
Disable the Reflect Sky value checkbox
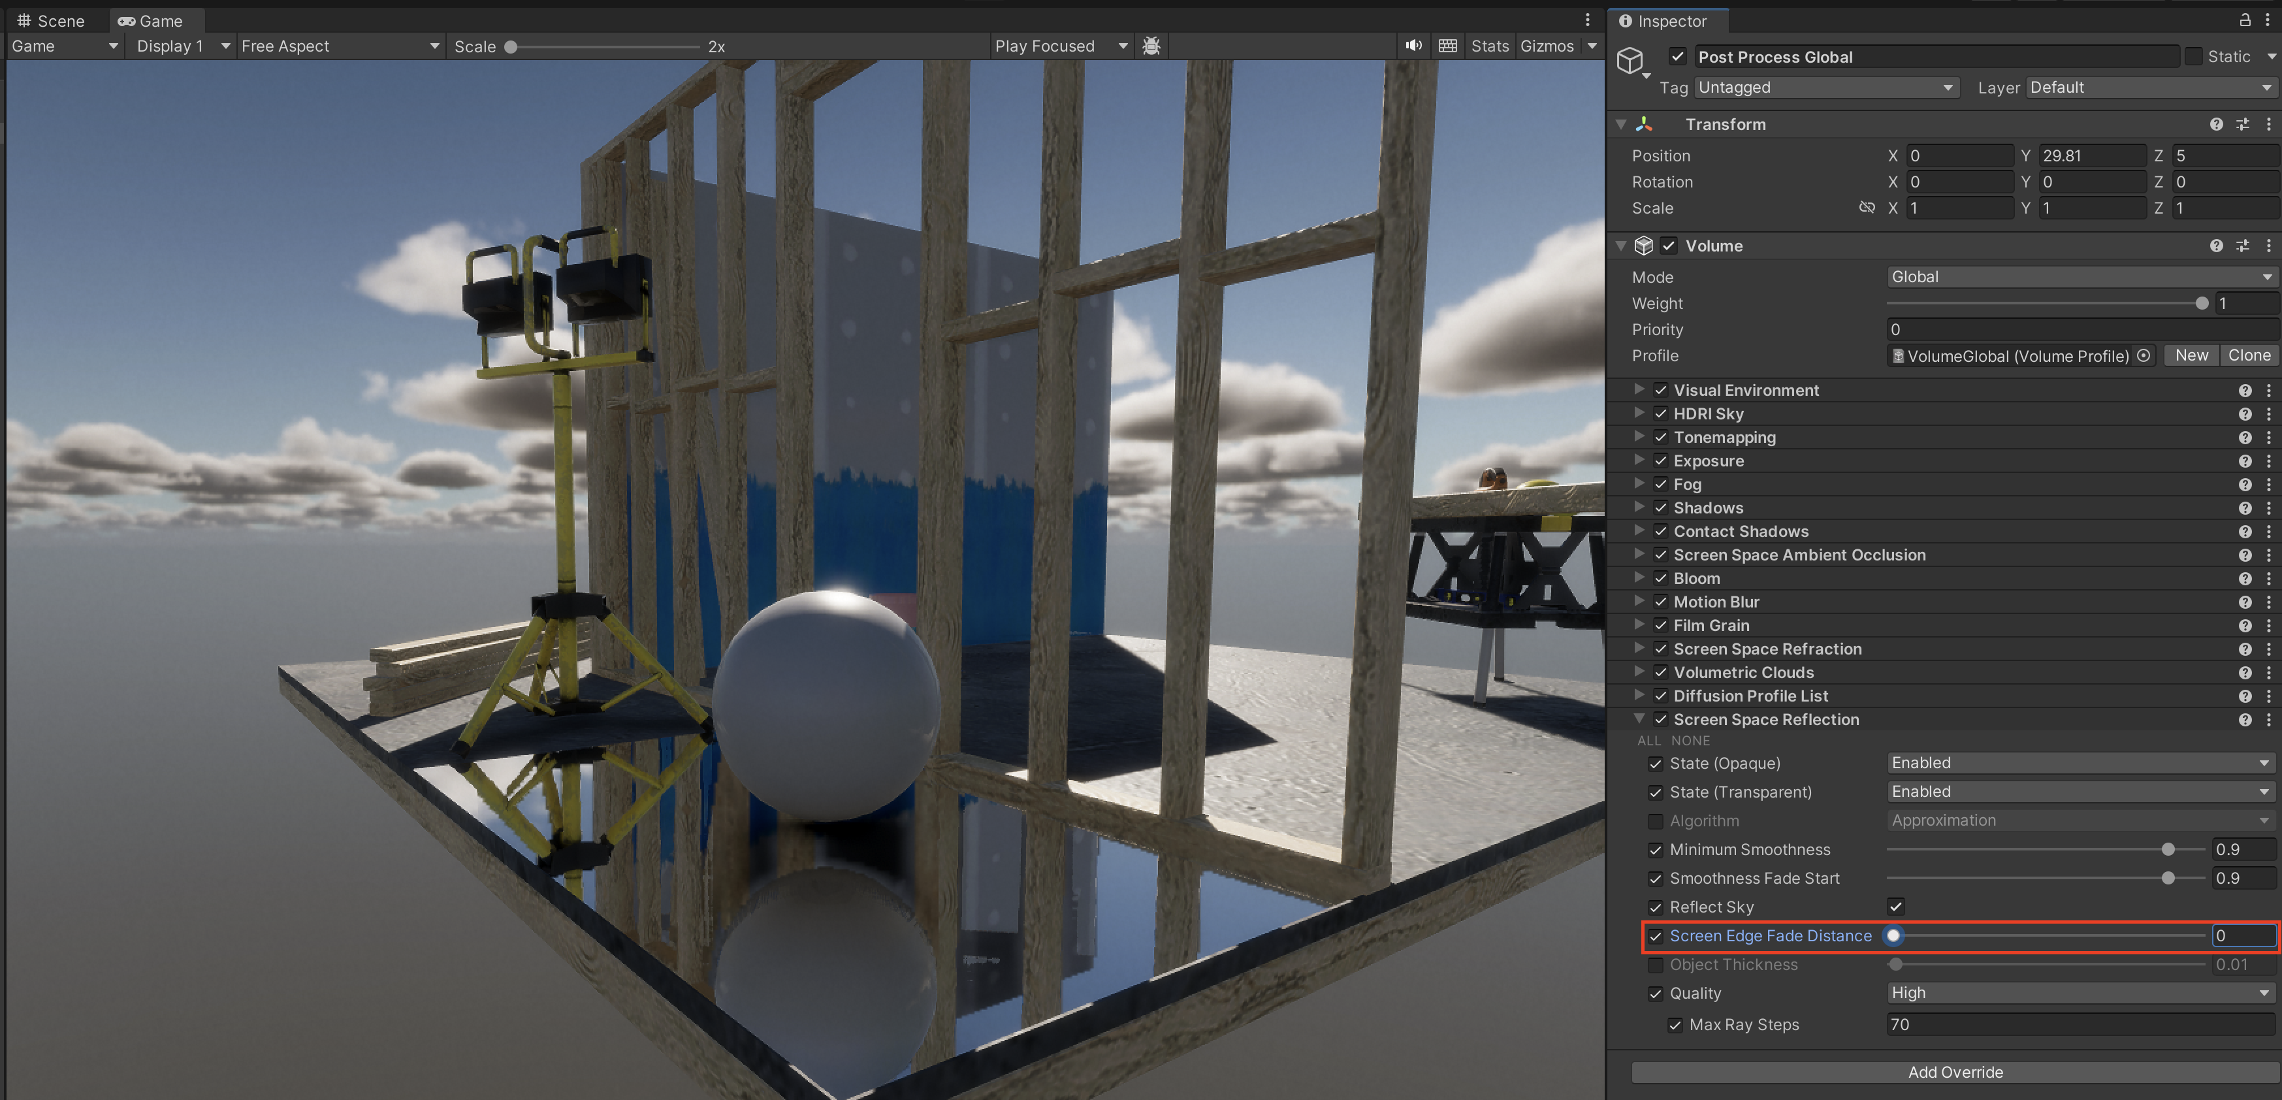[x=1896, y=907]
